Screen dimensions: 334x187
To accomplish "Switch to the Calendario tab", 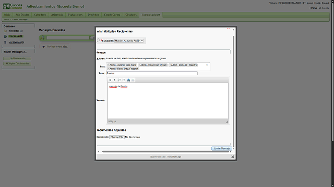I will (x=40, y=15).
